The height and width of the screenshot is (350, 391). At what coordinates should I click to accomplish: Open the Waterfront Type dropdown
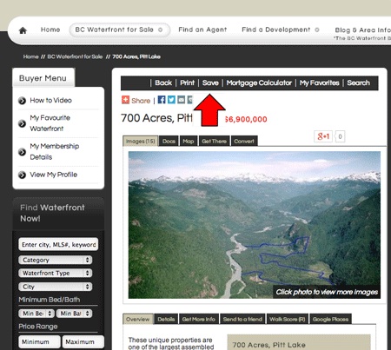coord(56,273)
